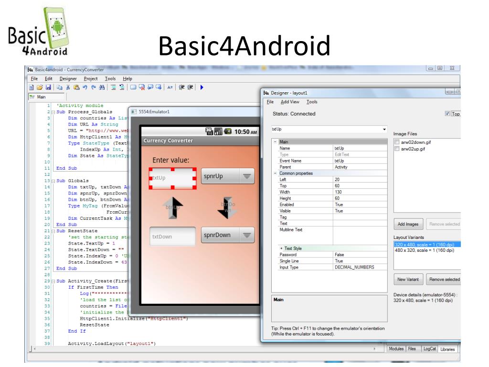Clear bookmarks with the red X icon
Viewport: 489px width, 367px height.
pos(142,87)
